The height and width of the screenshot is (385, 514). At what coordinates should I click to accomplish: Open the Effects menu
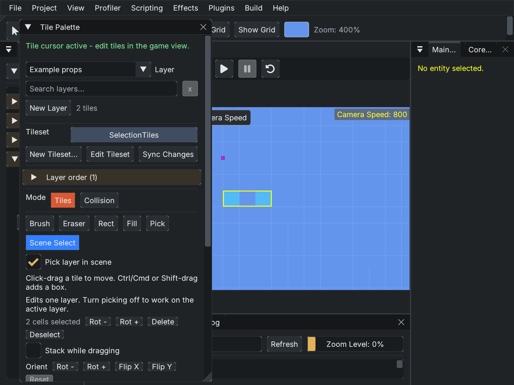pyautogui.click(x=186, y=8)
